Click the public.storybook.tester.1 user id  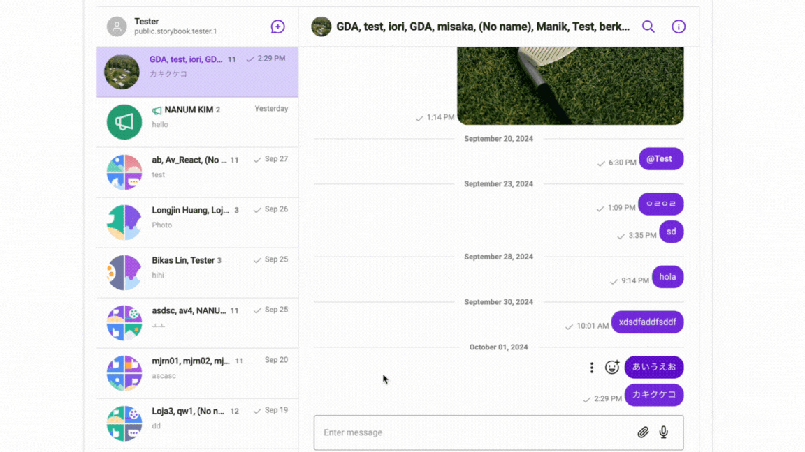175,31
